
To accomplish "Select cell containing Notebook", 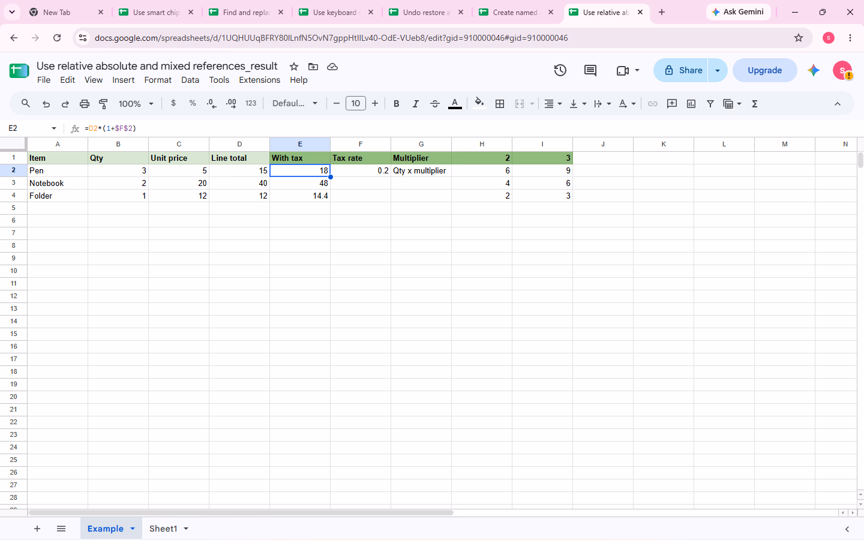I will 58,183.
